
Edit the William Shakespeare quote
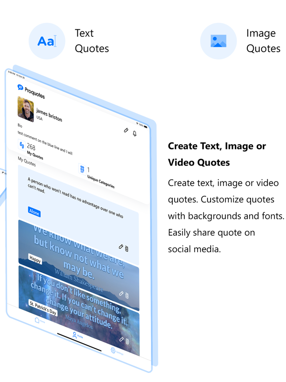coord(121,293)
